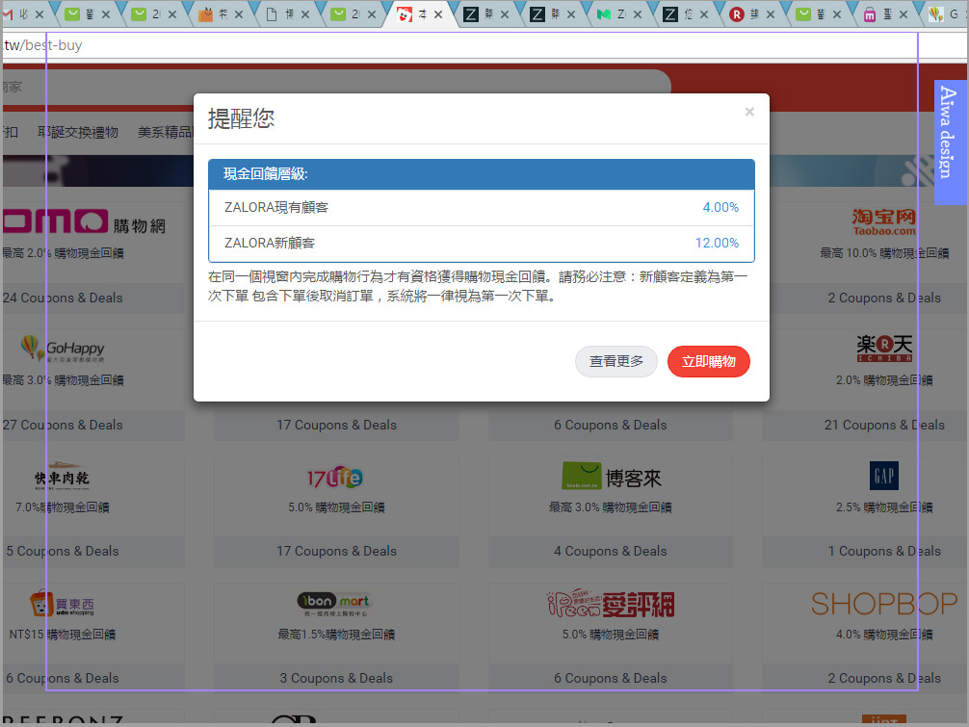Close the pink m icon tab

tap(903, 14)
